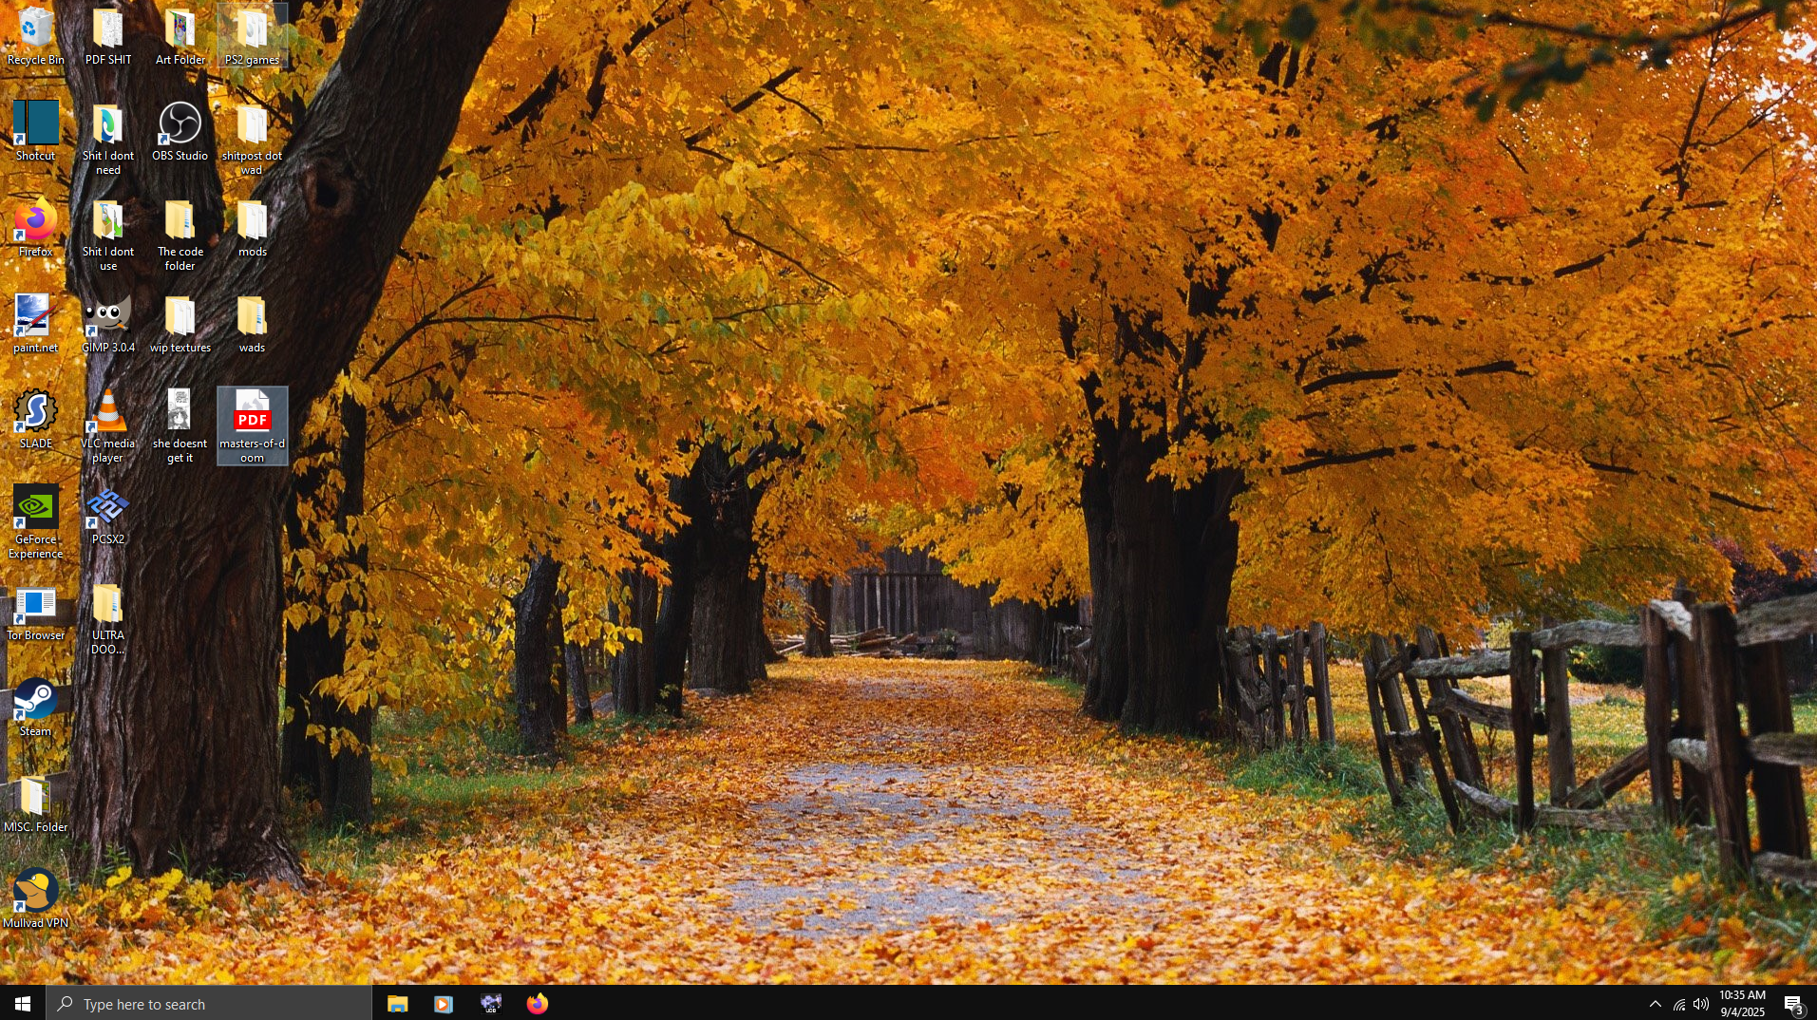Image resolution: width=1817 pixels, height=1020 pixels.
Task: Click the taskbar search box
Action: click(x=209, y=1004)
